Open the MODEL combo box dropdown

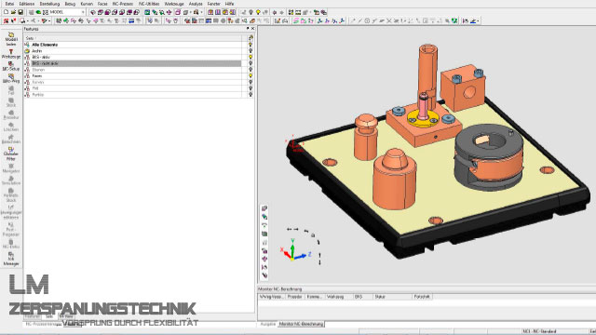[83, 12]
